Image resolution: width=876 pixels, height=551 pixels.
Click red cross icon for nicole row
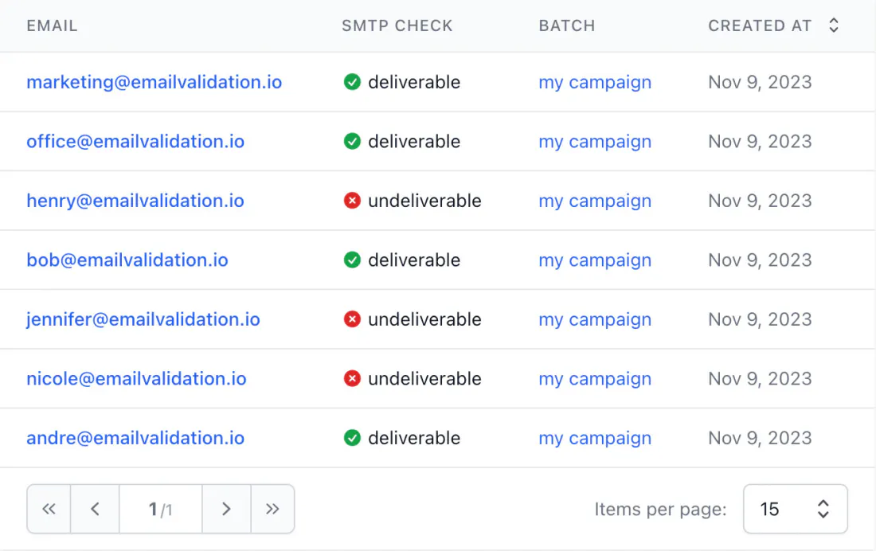click(352, 378)
